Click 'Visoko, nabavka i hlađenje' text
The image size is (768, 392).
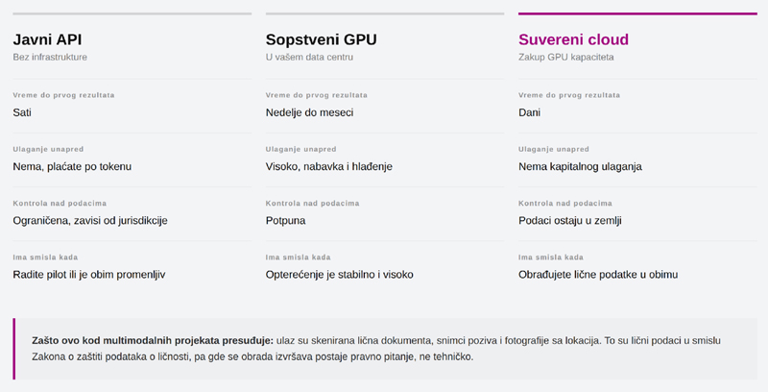[329, 166]
